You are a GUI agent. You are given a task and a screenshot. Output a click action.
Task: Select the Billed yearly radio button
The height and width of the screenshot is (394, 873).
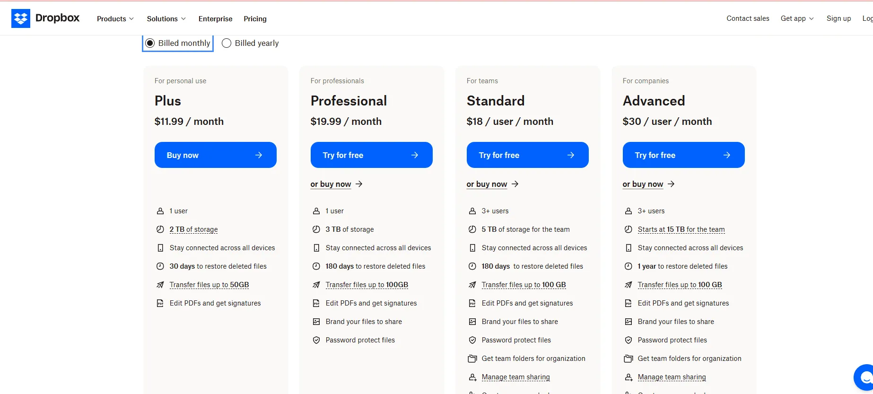coord(227,43)
